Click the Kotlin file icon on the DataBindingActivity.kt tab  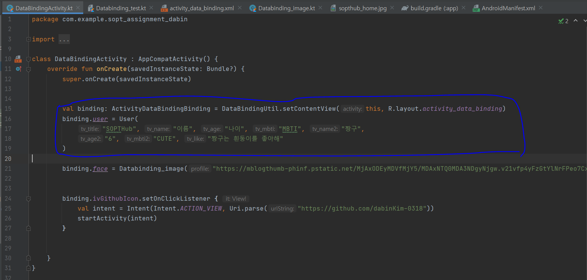(10, 8)
